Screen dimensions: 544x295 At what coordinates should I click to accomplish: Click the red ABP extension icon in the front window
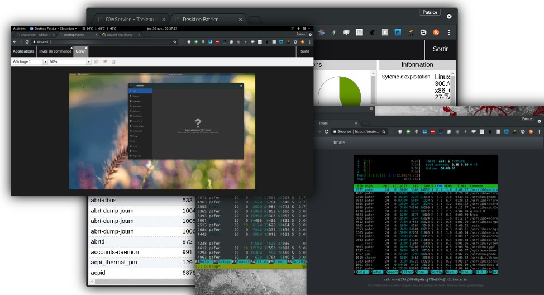point(217,42)
